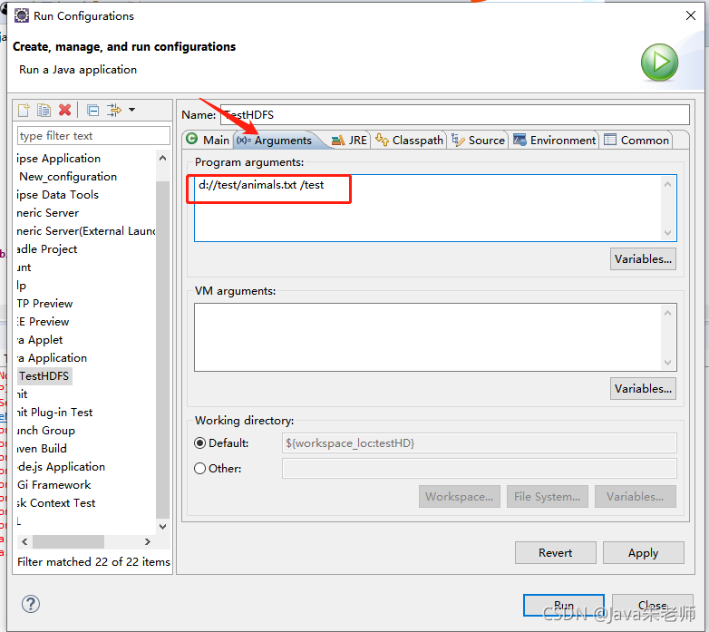This screenshot has height=632, width=709.
Task: Click Variables button under Program arguments
Action: [x=643, y=259]
